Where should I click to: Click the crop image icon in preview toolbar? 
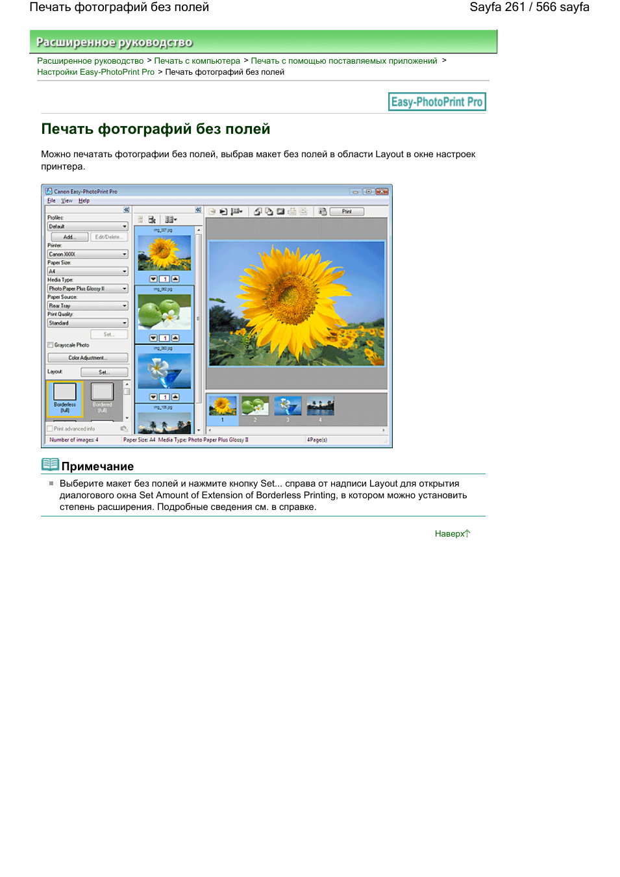(x=280, y=212)
